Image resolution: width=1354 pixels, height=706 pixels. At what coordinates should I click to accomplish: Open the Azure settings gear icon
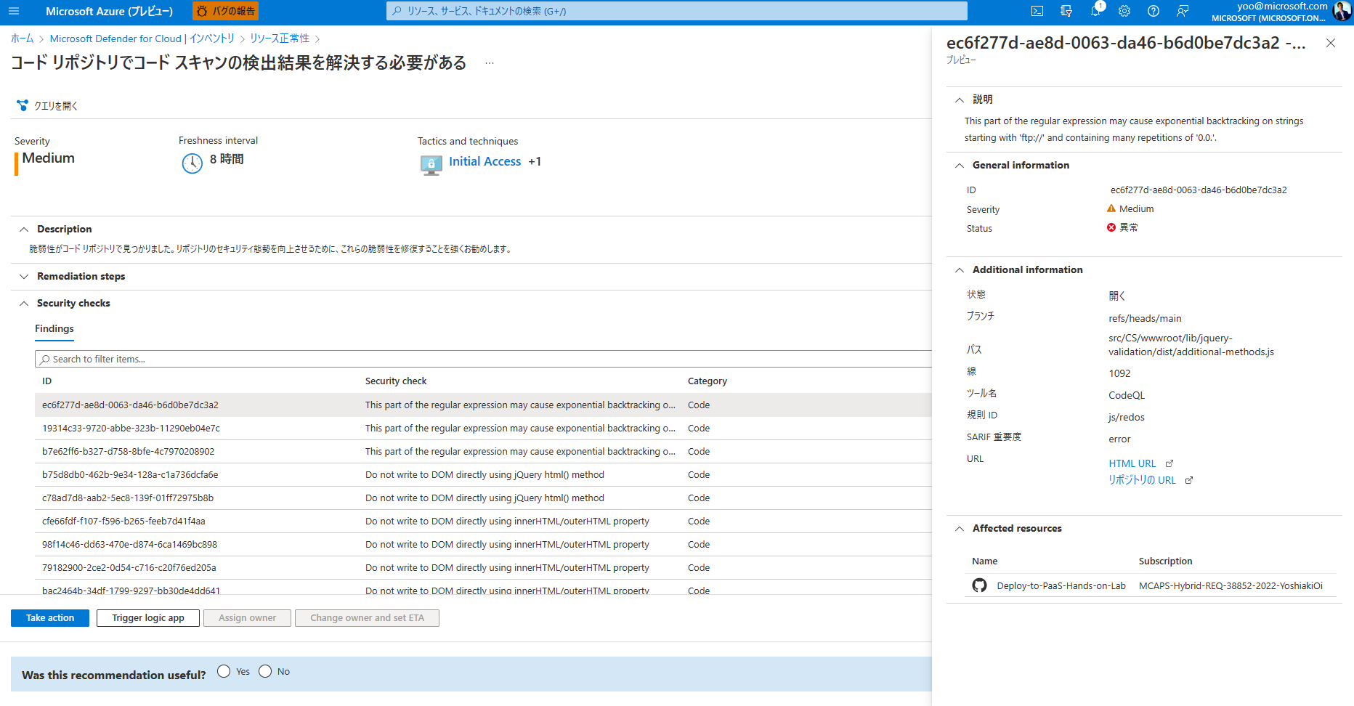(1124, 11)
